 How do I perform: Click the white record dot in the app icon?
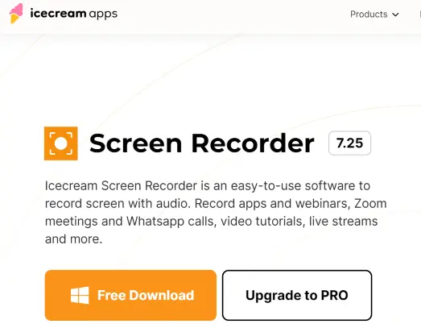pos(61,143)
